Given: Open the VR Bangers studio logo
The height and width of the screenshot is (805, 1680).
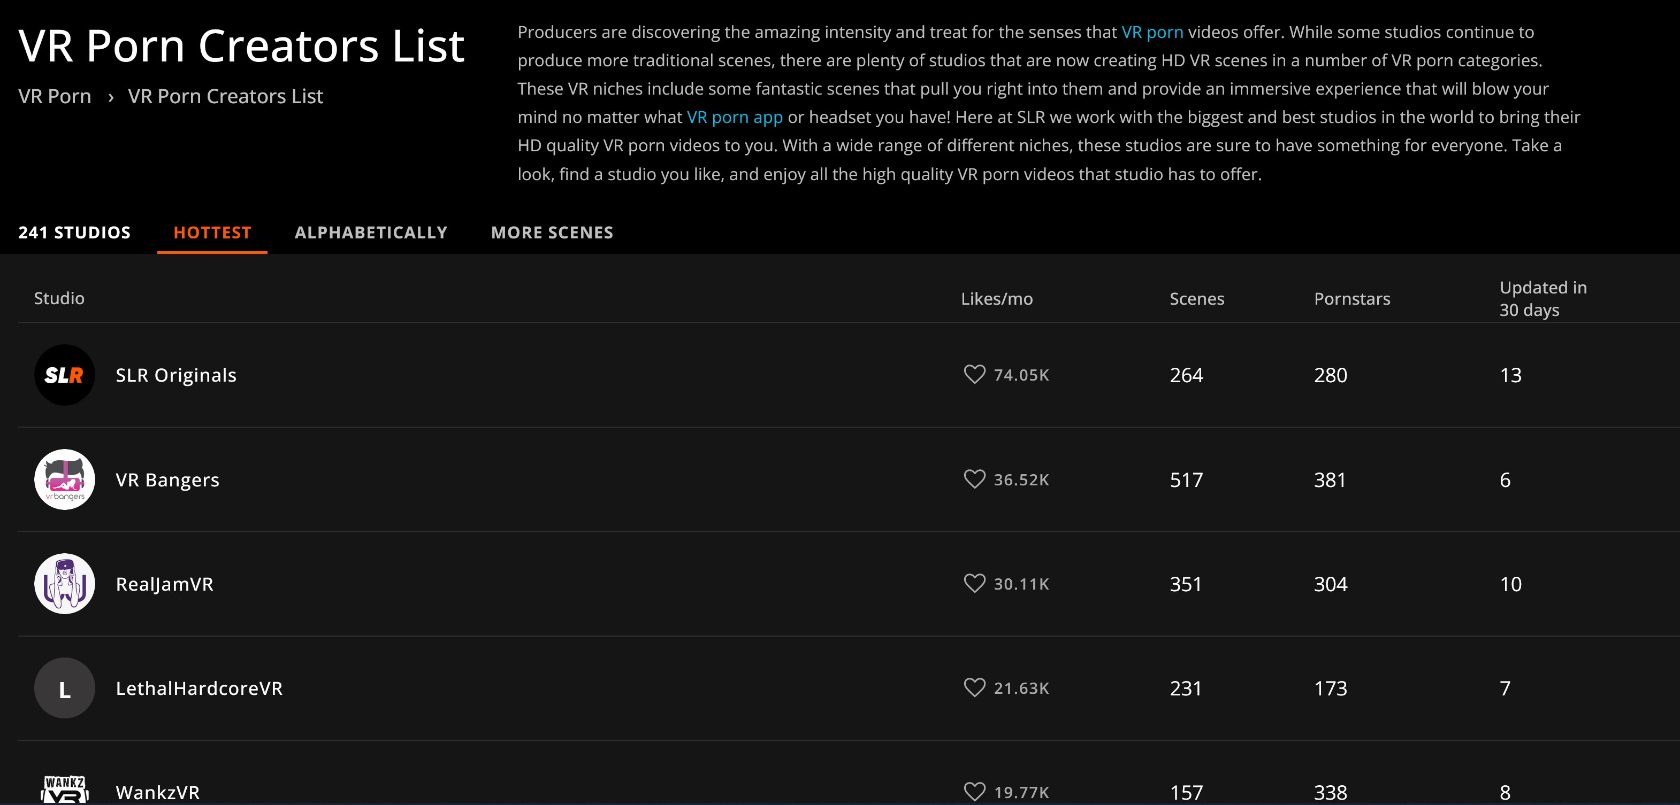Looking at the screenshot, I should tap(65, 479).
